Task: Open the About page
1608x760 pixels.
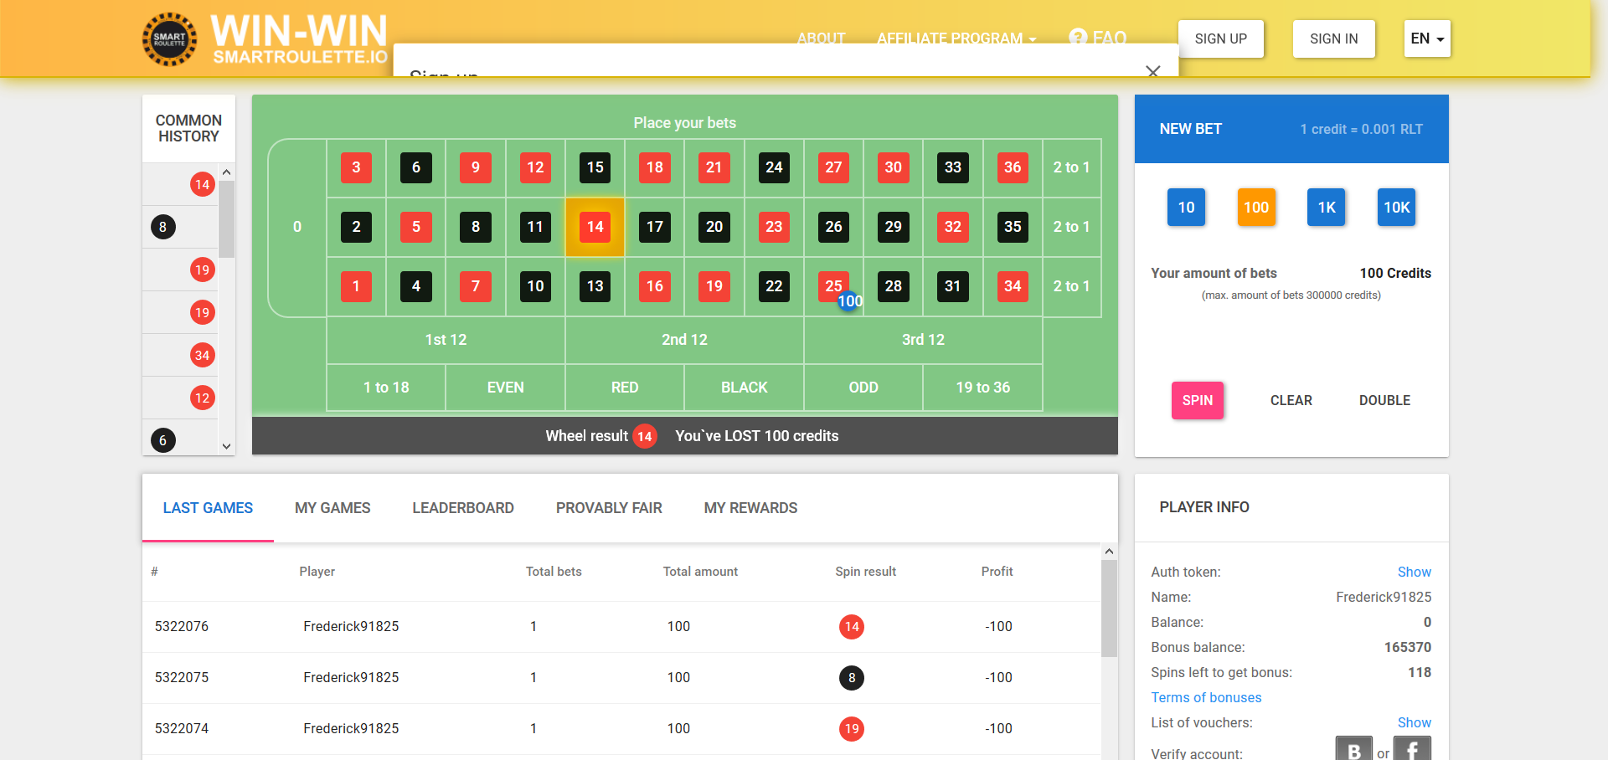Action: click(x=822, y=39)
